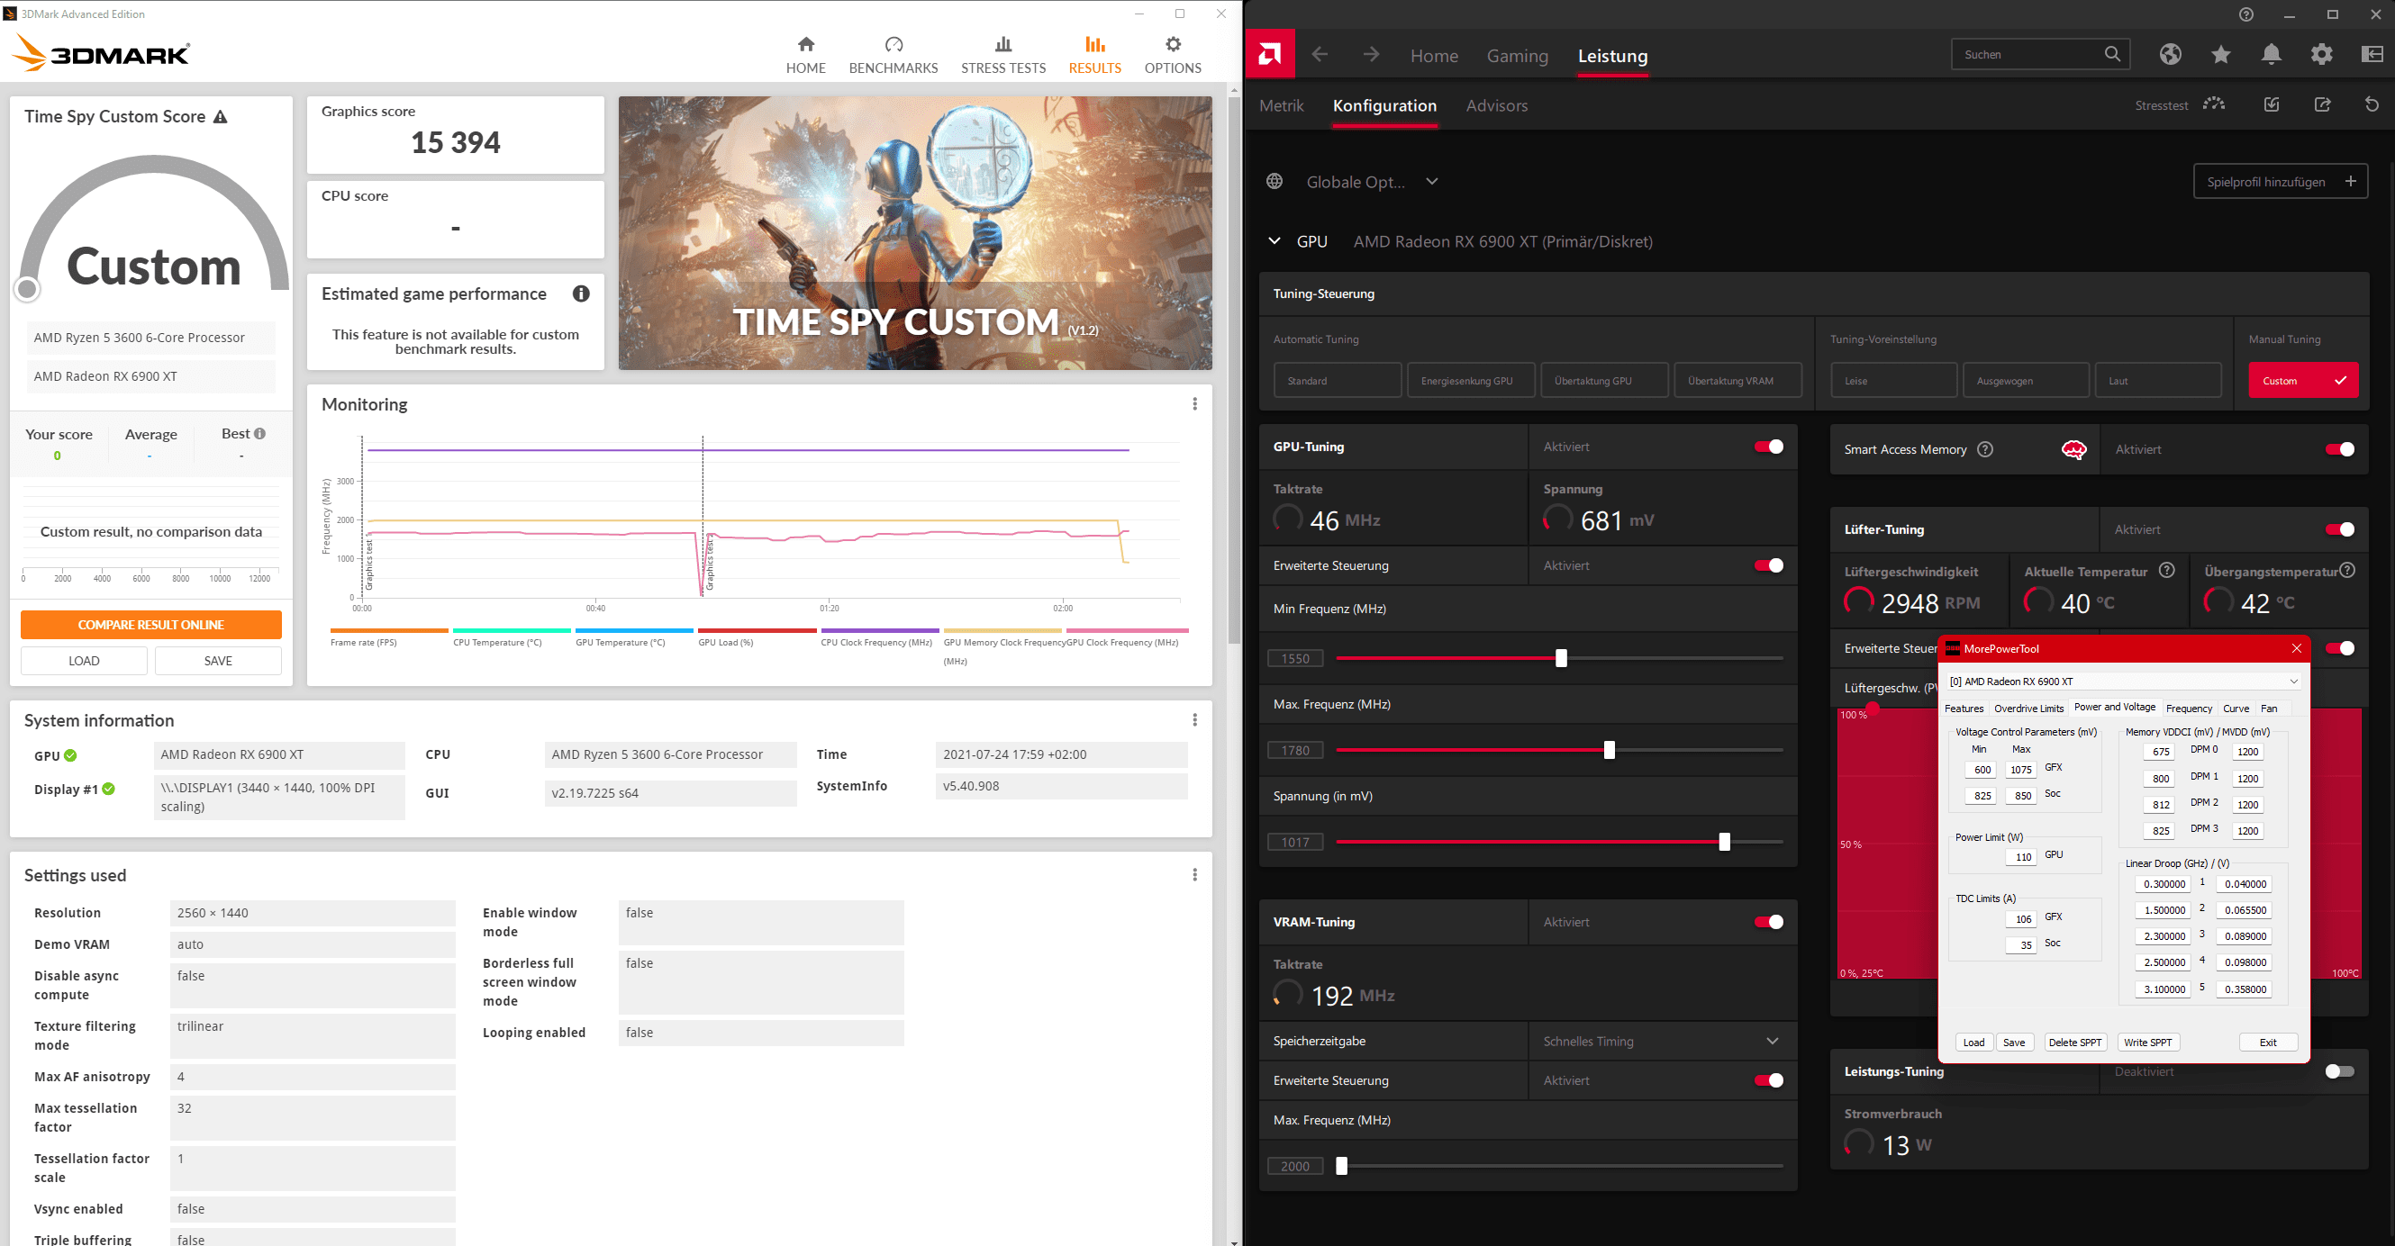Toggle VRAM-Tuning switch
This screenshot has height=1246, width=2395.
pyautogui.click(x=1768, y=922)
